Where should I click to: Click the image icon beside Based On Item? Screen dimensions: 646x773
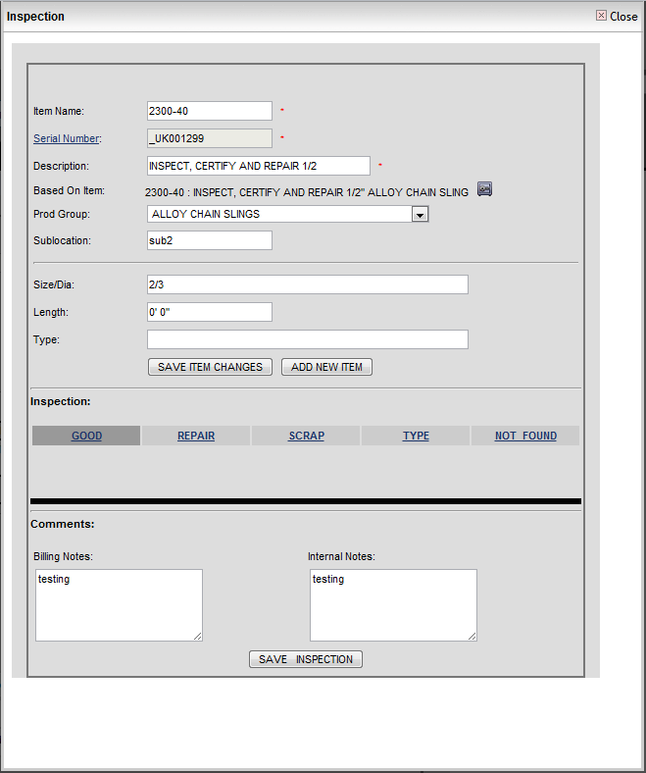(x=484, y=189)
